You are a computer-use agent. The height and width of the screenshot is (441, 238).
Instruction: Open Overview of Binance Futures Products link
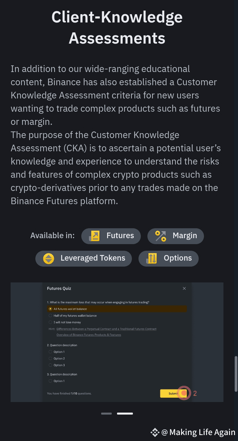click(x=89, y=335)
